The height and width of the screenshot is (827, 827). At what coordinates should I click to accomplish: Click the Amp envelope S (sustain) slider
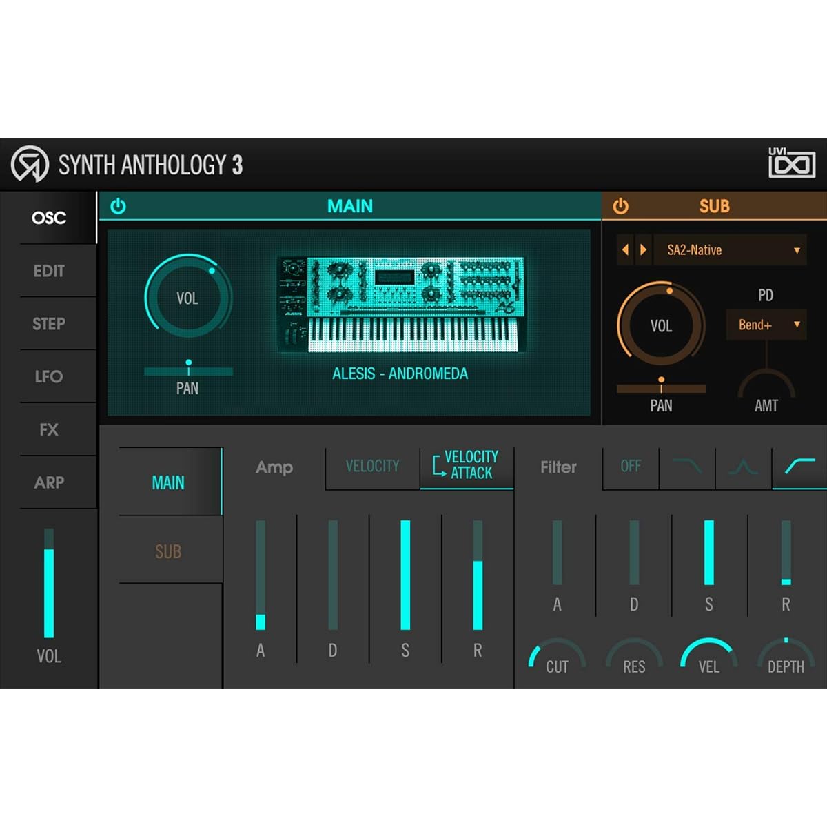405,575
